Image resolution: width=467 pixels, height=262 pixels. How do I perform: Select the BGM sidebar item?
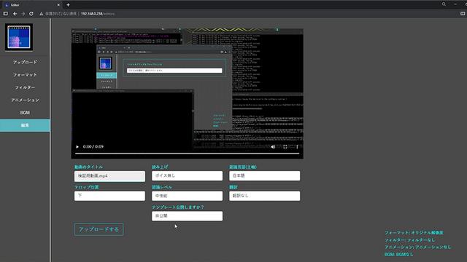[x=25, y=113]
